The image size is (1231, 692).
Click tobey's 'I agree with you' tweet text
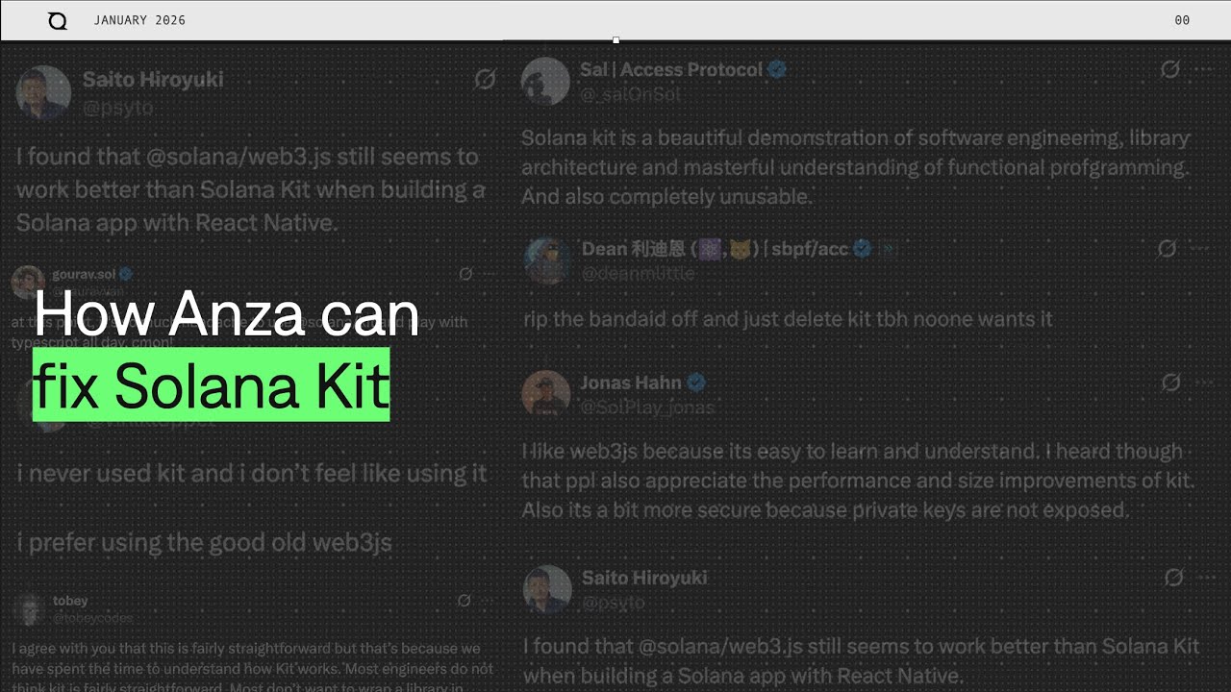coord(252,668)
